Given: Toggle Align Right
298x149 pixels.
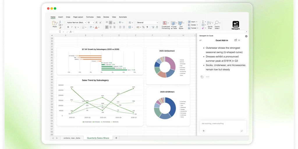Looking at the screenshot, I should coord(114,27).
